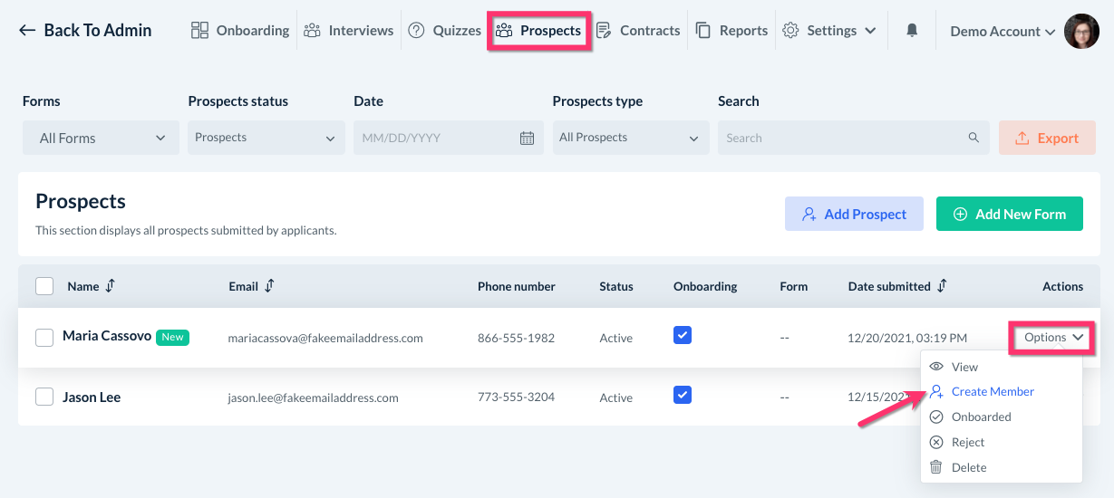Viewport: 1114px width, 498px height.
Task: Choose Create Member from Options menu
Action: click(993, 392)
